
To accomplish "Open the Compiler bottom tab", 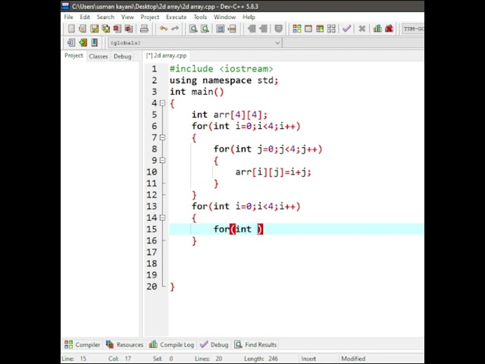I will click(83, 344).
